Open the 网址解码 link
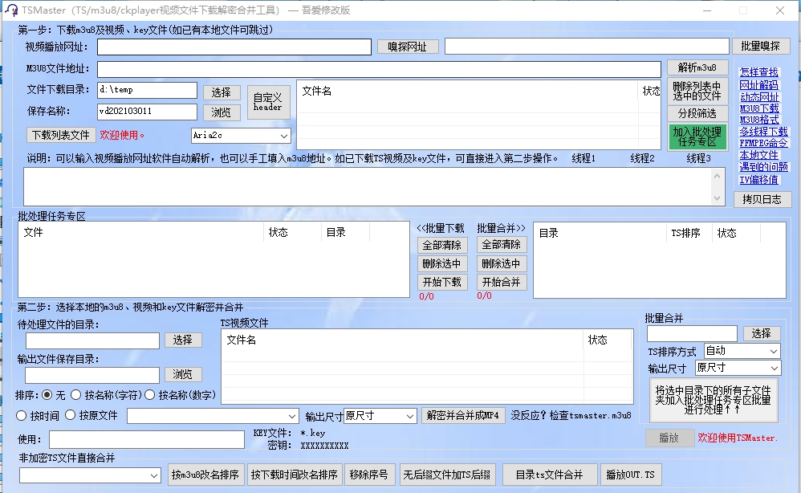This screenshot has height=493, width=801. pyautogui.click(x=758, y=85)
